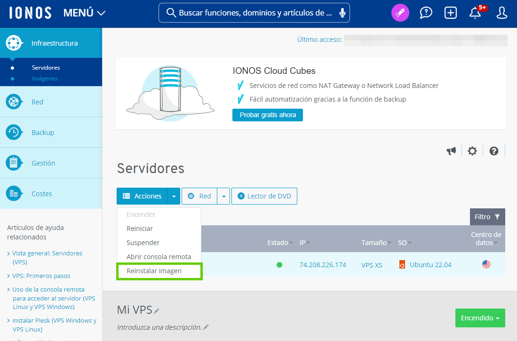The height and width of the screenshot is (341, 517).
Task: Click the green status dot
Action: (279, 264)
